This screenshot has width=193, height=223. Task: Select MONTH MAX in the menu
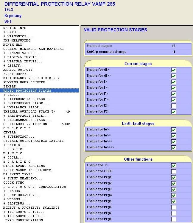(x=13, y=45)
